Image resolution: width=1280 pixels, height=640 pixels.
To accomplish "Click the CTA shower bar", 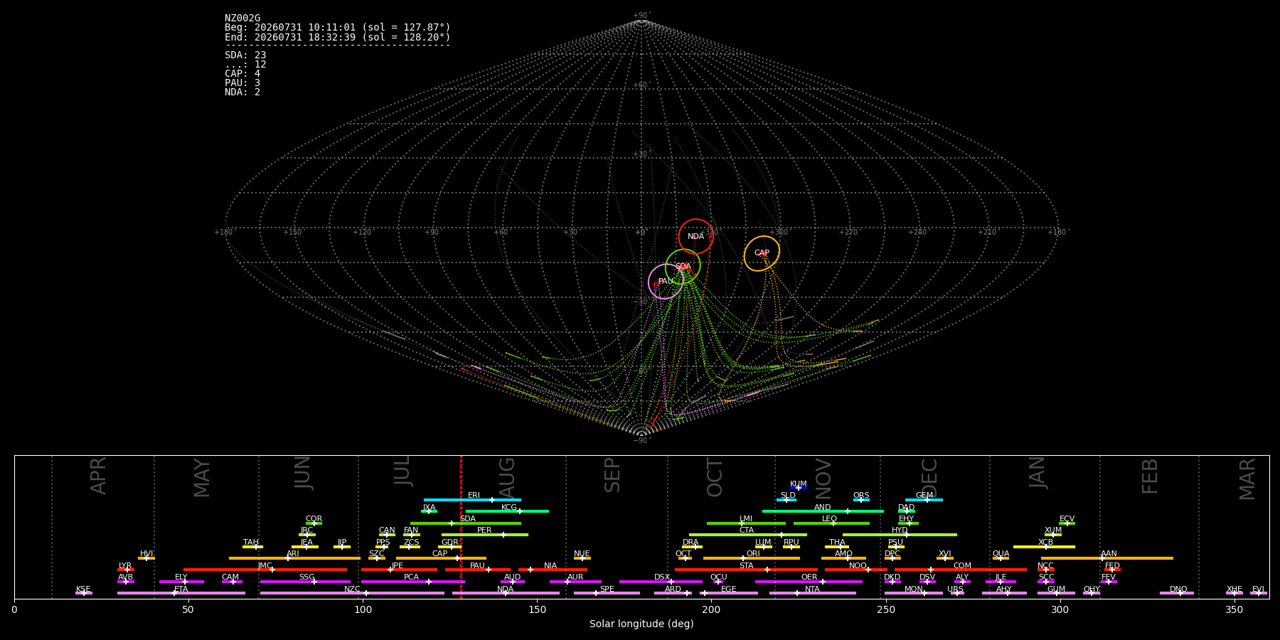I will click(x=748, y=535).
